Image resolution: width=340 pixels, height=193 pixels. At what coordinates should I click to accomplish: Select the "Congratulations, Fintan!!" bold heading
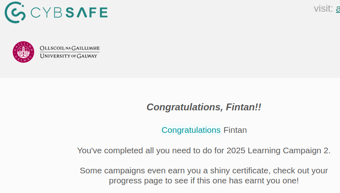click(204, 107)
